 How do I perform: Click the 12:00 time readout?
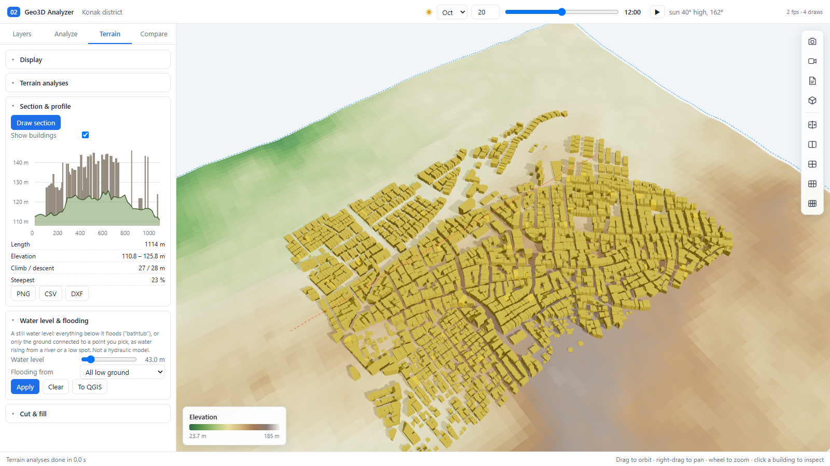(632, 12)
